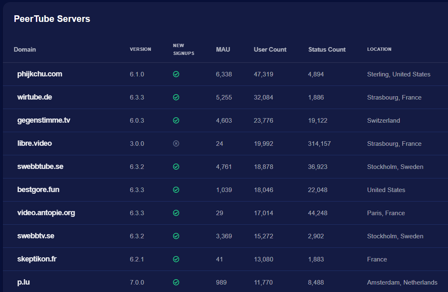Click user count 47,319
This screenshot has width=448, height=292.
click(x=263, y=74)
